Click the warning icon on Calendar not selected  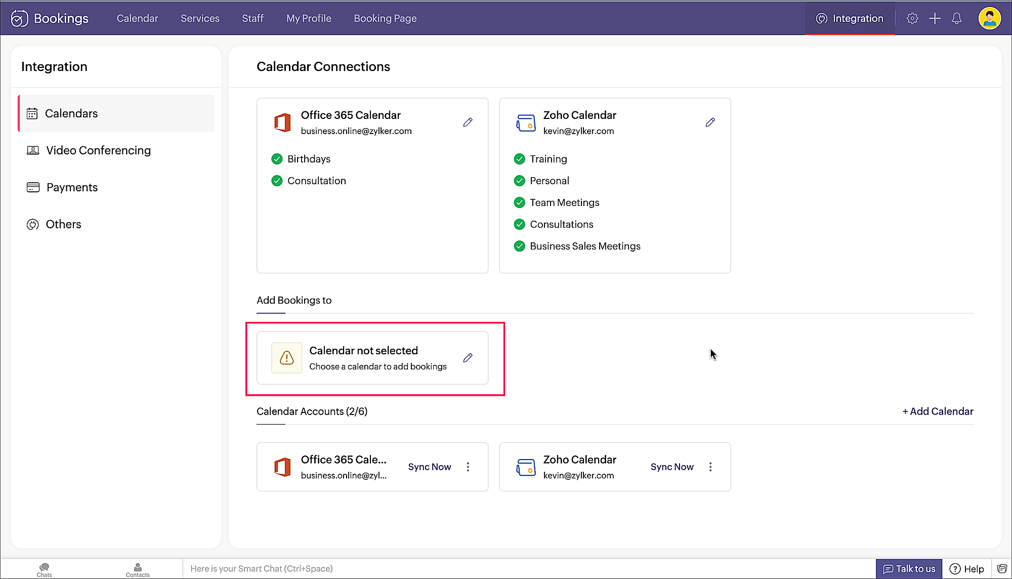click(x=287, y=358)
